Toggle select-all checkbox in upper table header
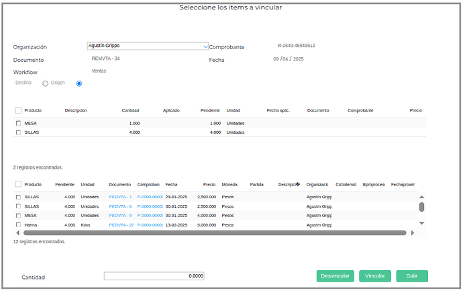This screenshot has width=463, height=291. tap(18, 110)
